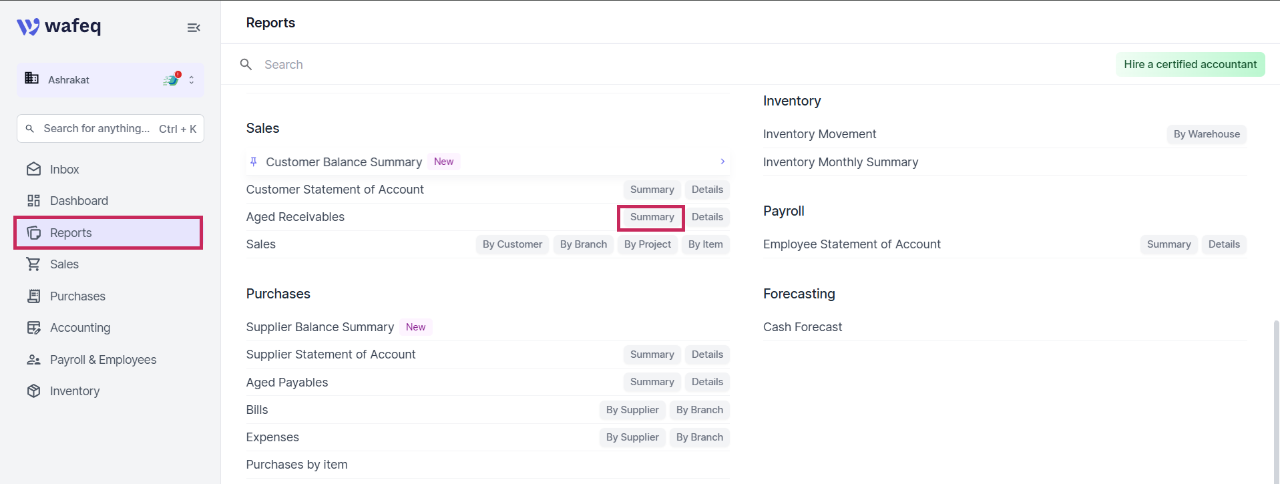Click the Sales cart icon
The height and width of the screenshot is (484, 1280).
[x=33, y=264]
